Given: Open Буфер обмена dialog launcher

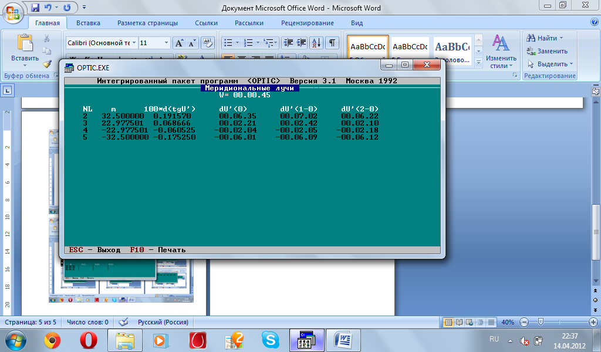Looking at the screenshot, I should pos(56,76).
